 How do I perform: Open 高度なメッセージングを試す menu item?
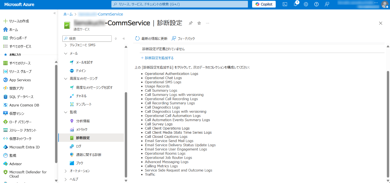pyautogui.click(x=91, y=87)
